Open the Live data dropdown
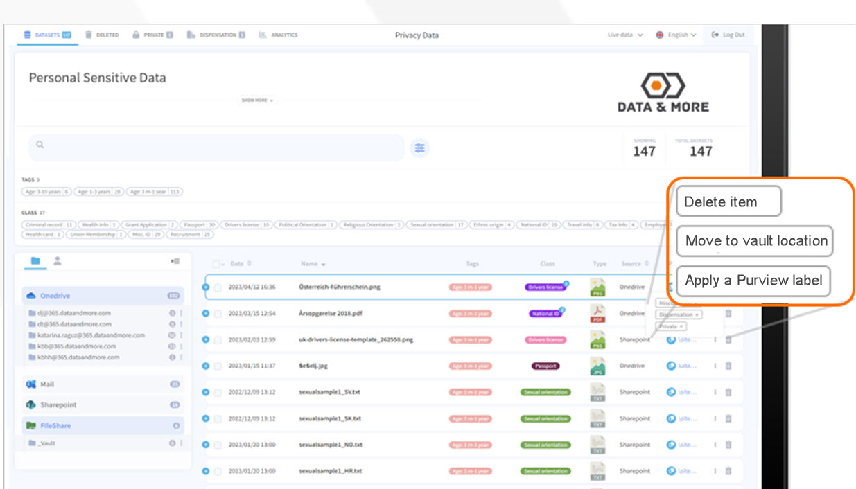856x489 pixels. point(625,35)
